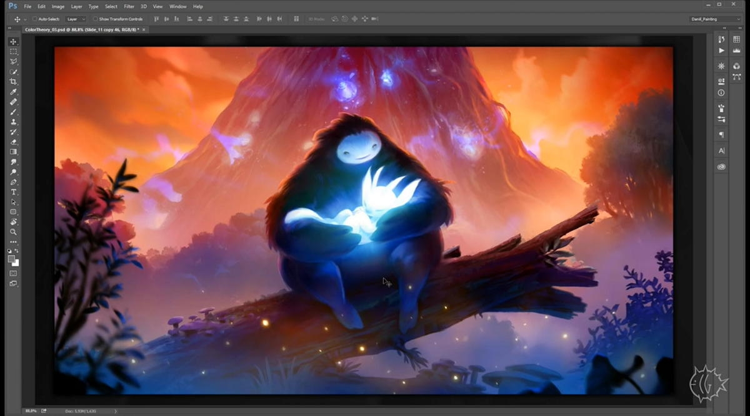Screen dimensions: 750x416
Task: Select the Zoom magnifier tool
Action: click(x=13, y=232)
